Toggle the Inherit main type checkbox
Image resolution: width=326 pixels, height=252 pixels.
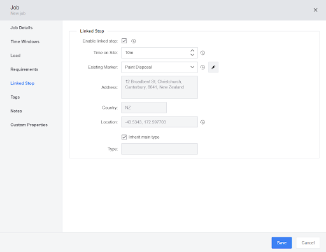(124, 137)
